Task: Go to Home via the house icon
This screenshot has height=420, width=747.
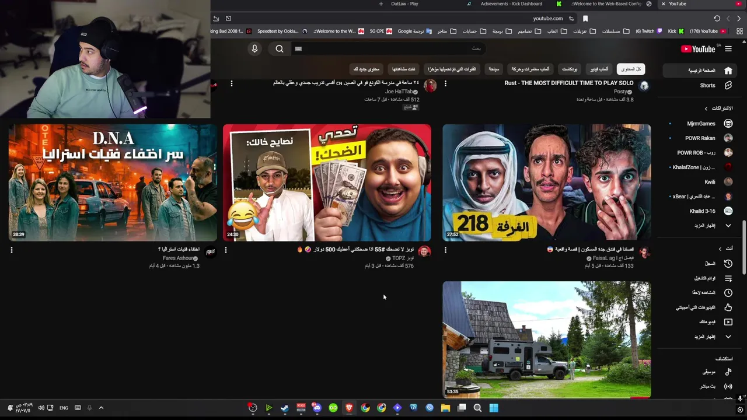Action: (x=728, y=71)
